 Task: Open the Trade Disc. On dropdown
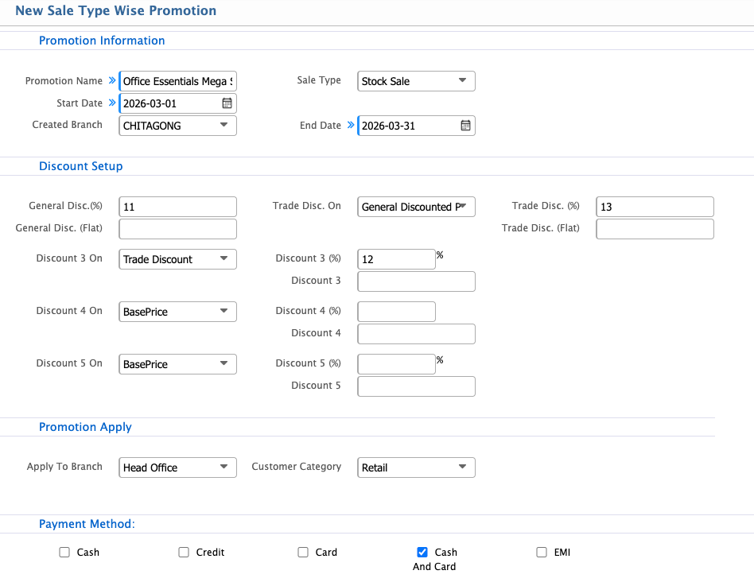tap(416, 207)
